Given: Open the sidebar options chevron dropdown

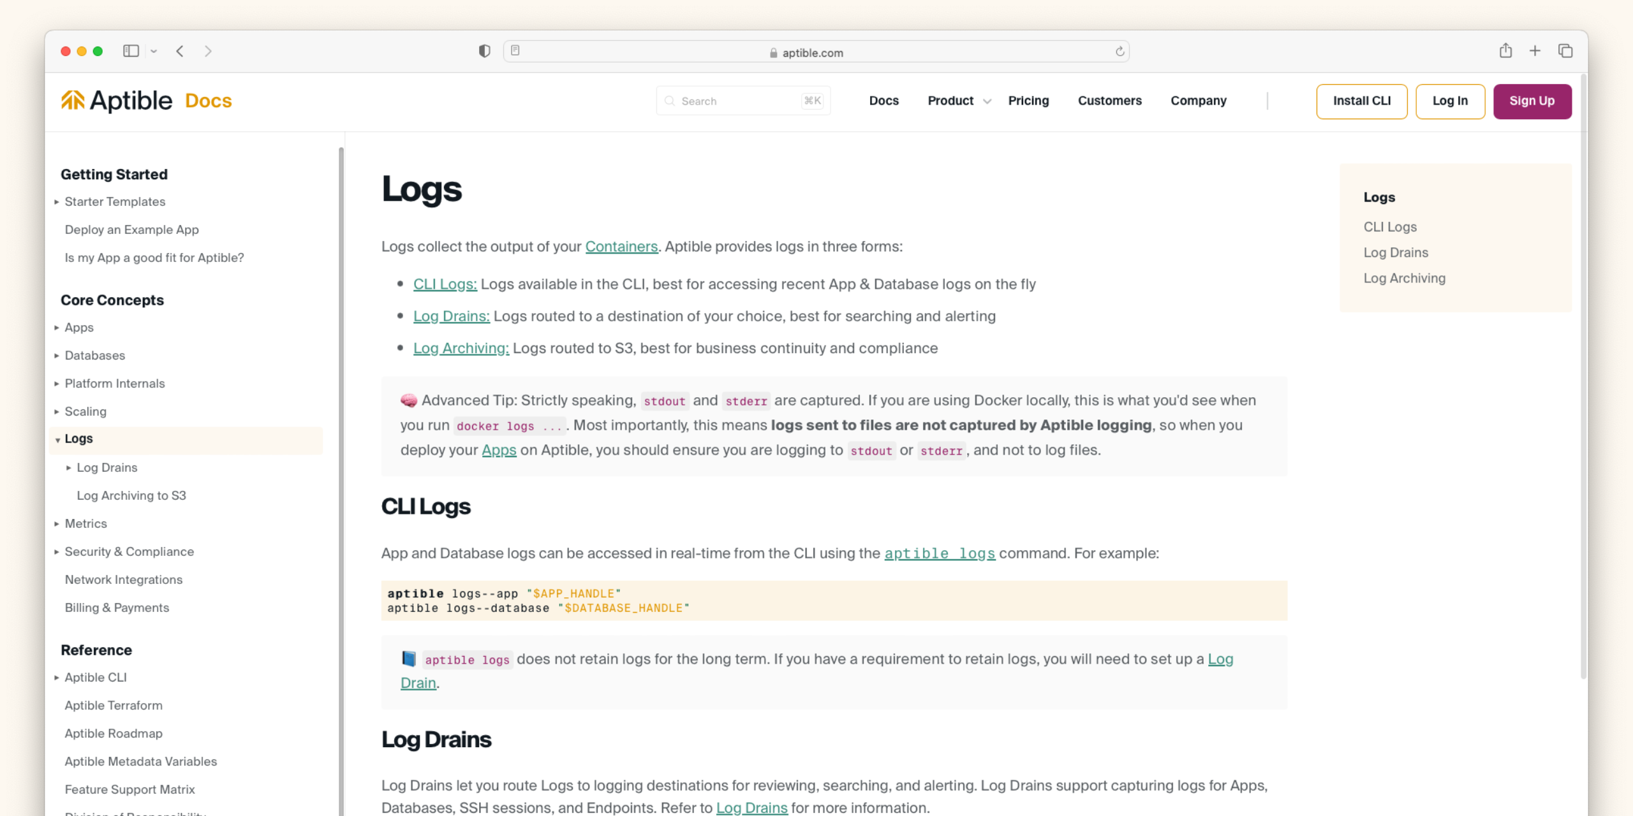Looking at the screenshot, I should (154, 51).
